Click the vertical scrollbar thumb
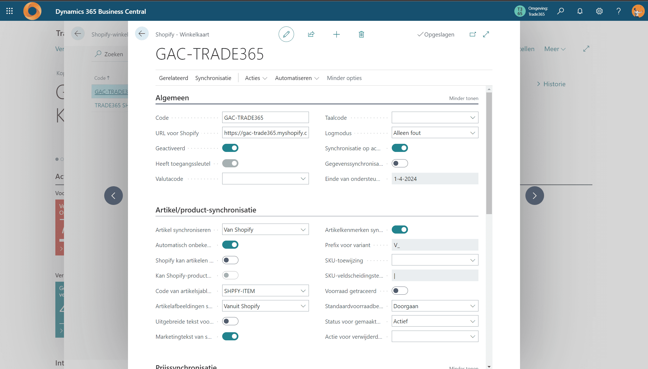 (x=489, y=153)
